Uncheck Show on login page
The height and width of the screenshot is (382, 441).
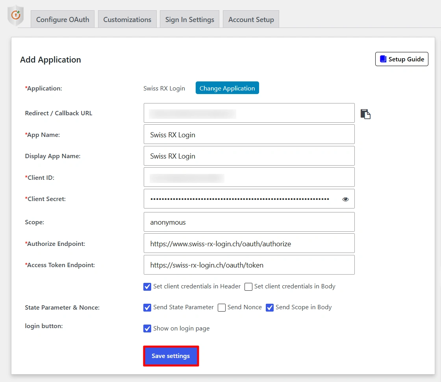[147, 328]
